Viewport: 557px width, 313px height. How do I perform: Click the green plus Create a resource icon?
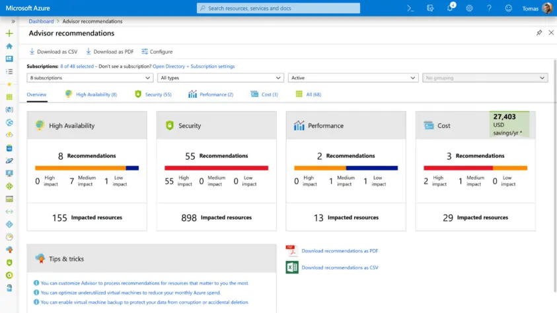click(x=9, y=33)
